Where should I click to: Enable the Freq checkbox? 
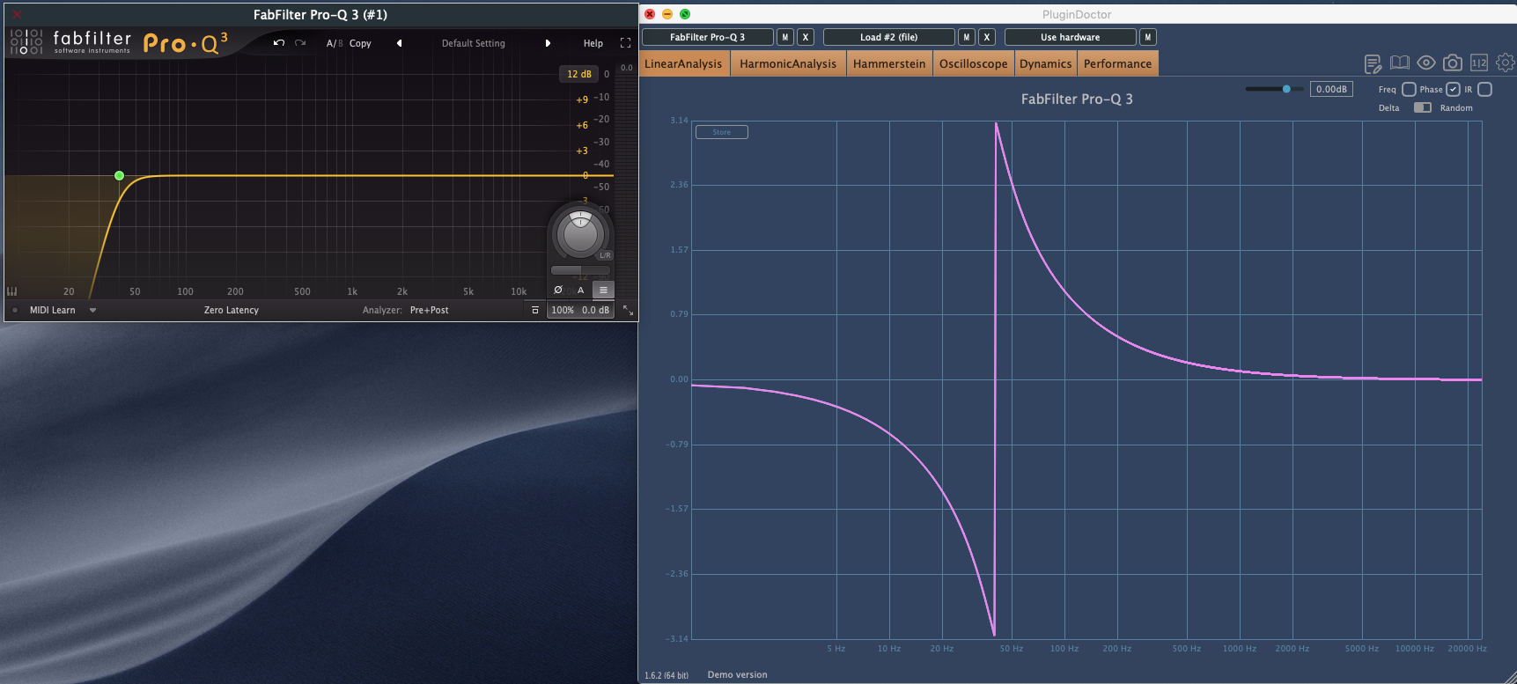pyautogui.click(x=1409, y=89)
